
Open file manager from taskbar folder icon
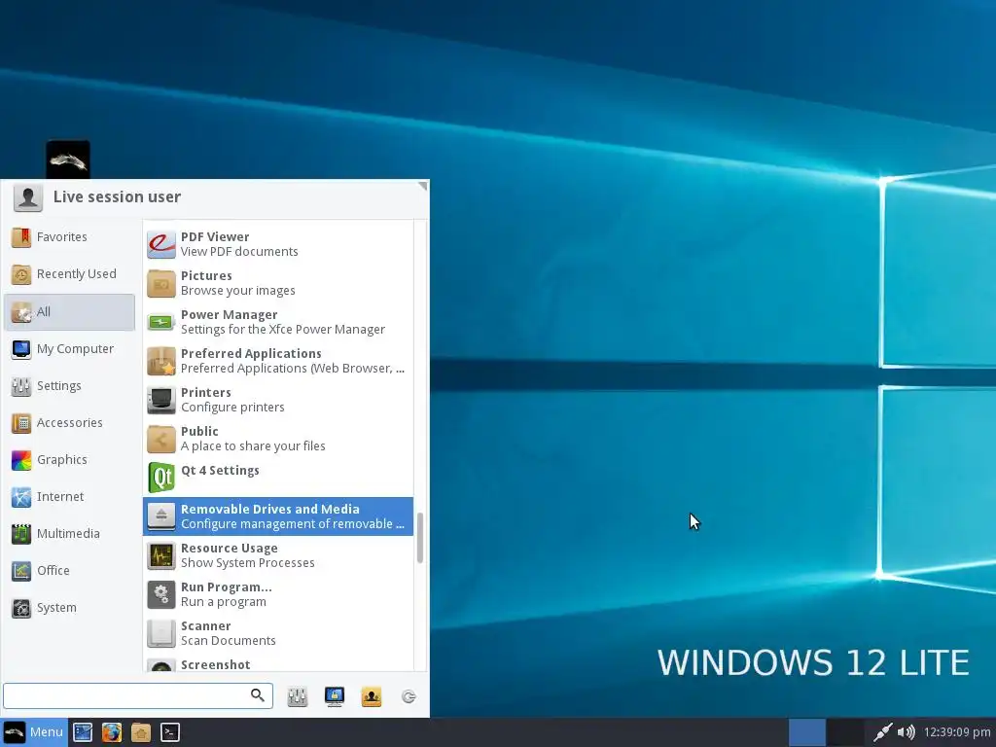point(140,732)
